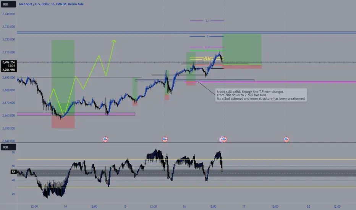The width and height of the screenshot is (356, 210).
Task: Click the event icon partly hidden behind a flag
Action: 221,139
